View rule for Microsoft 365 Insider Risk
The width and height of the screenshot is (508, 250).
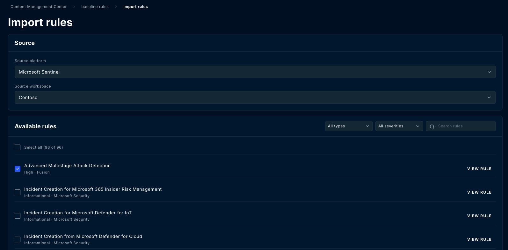pyautogui.click(x=479, y=192)
